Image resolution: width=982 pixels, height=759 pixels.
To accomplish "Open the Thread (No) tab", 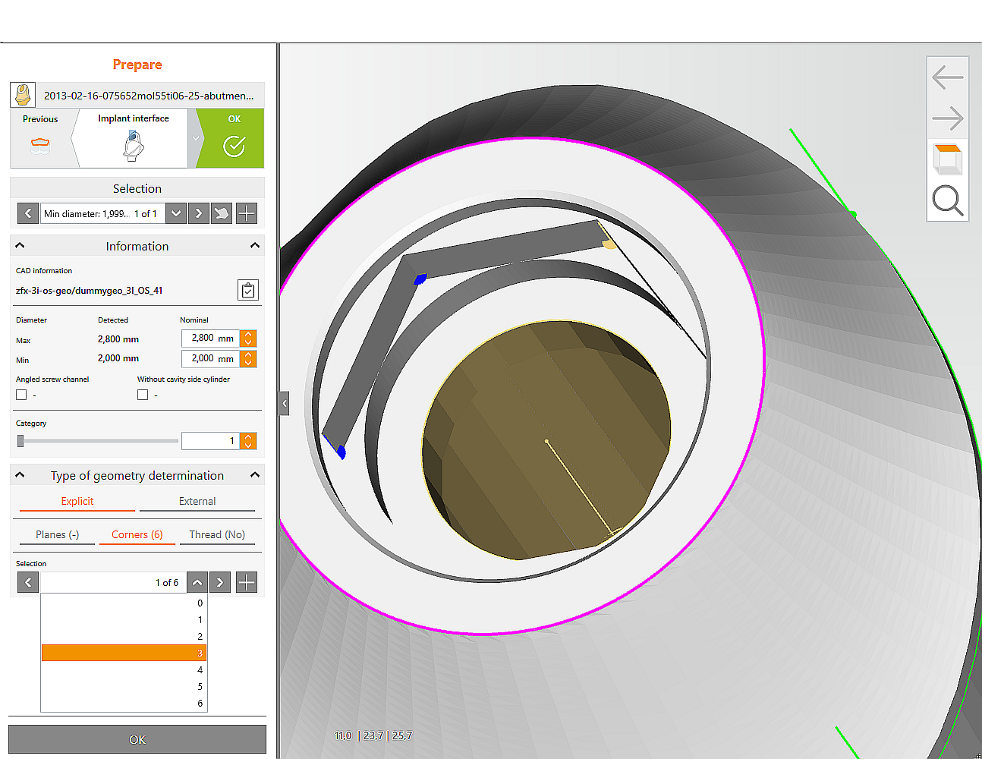I will (217, 534).
